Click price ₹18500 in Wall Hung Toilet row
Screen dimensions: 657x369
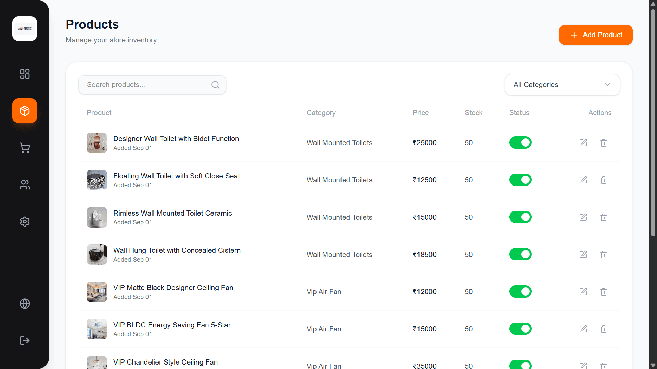point(425,255)
